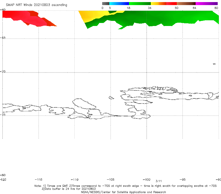This screenshot has height=194, width=221.
Task: Click the small island outline near -105 longitude
Action: coord(111,98)
